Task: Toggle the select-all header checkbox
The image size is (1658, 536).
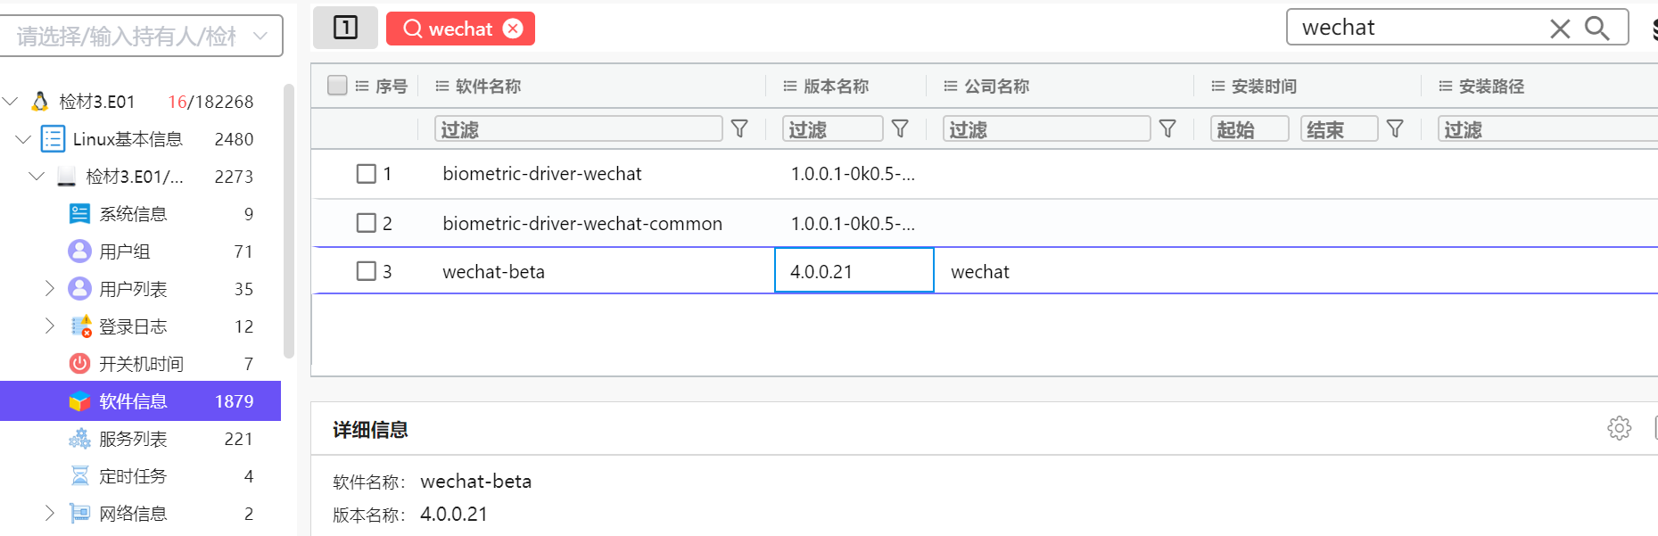Action: (x=337, y=86)
